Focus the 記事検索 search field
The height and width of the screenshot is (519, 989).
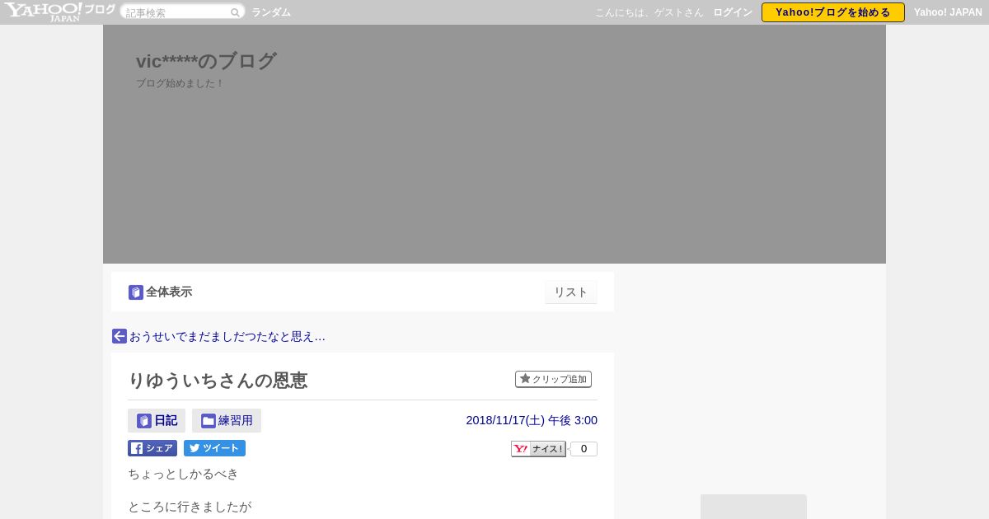[176, 12]
